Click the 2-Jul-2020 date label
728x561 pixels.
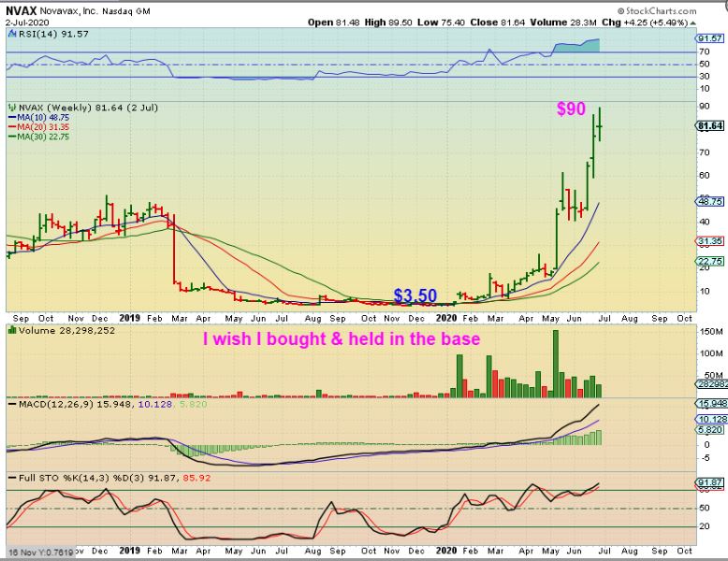point(27,22)
